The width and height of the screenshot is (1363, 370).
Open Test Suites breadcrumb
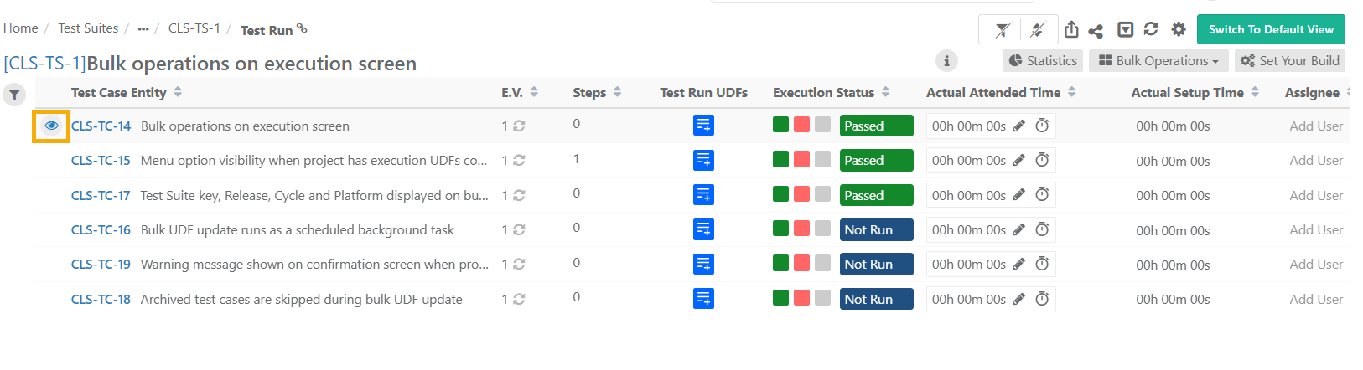click(x=88, y=28)
